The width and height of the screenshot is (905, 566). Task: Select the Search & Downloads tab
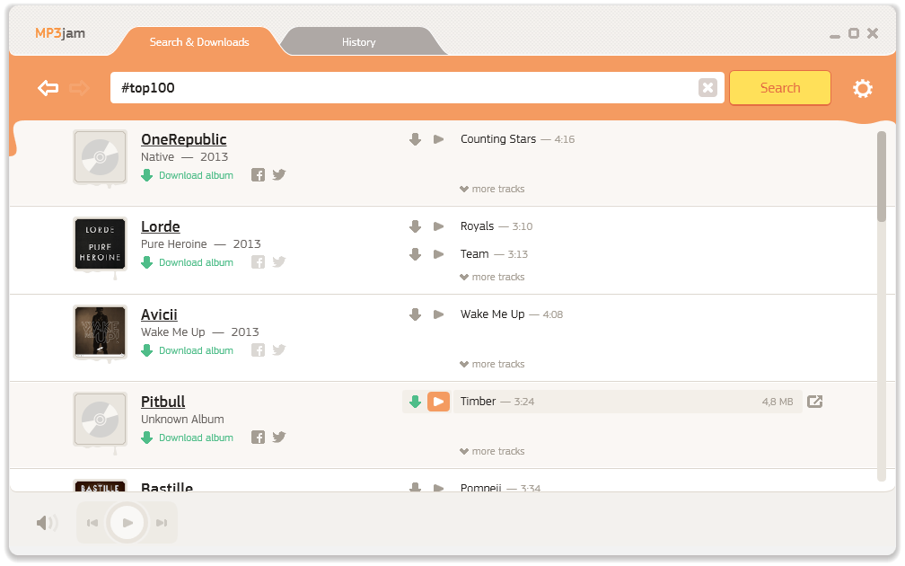[199, 42]
